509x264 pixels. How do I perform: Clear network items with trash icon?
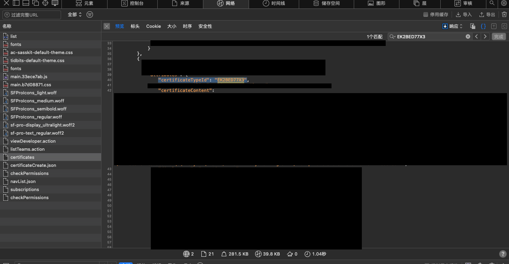[504, 15]
